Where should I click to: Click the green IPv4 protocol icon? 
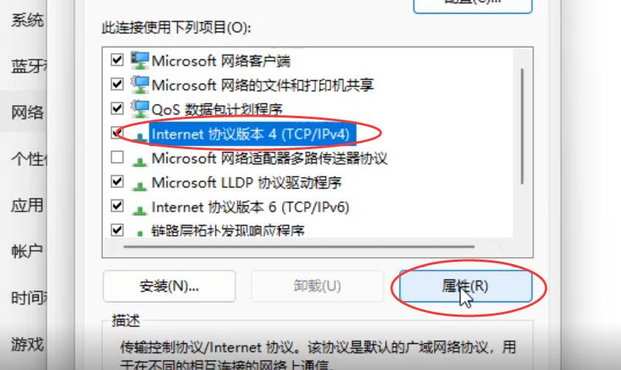[x=139, y=136]
